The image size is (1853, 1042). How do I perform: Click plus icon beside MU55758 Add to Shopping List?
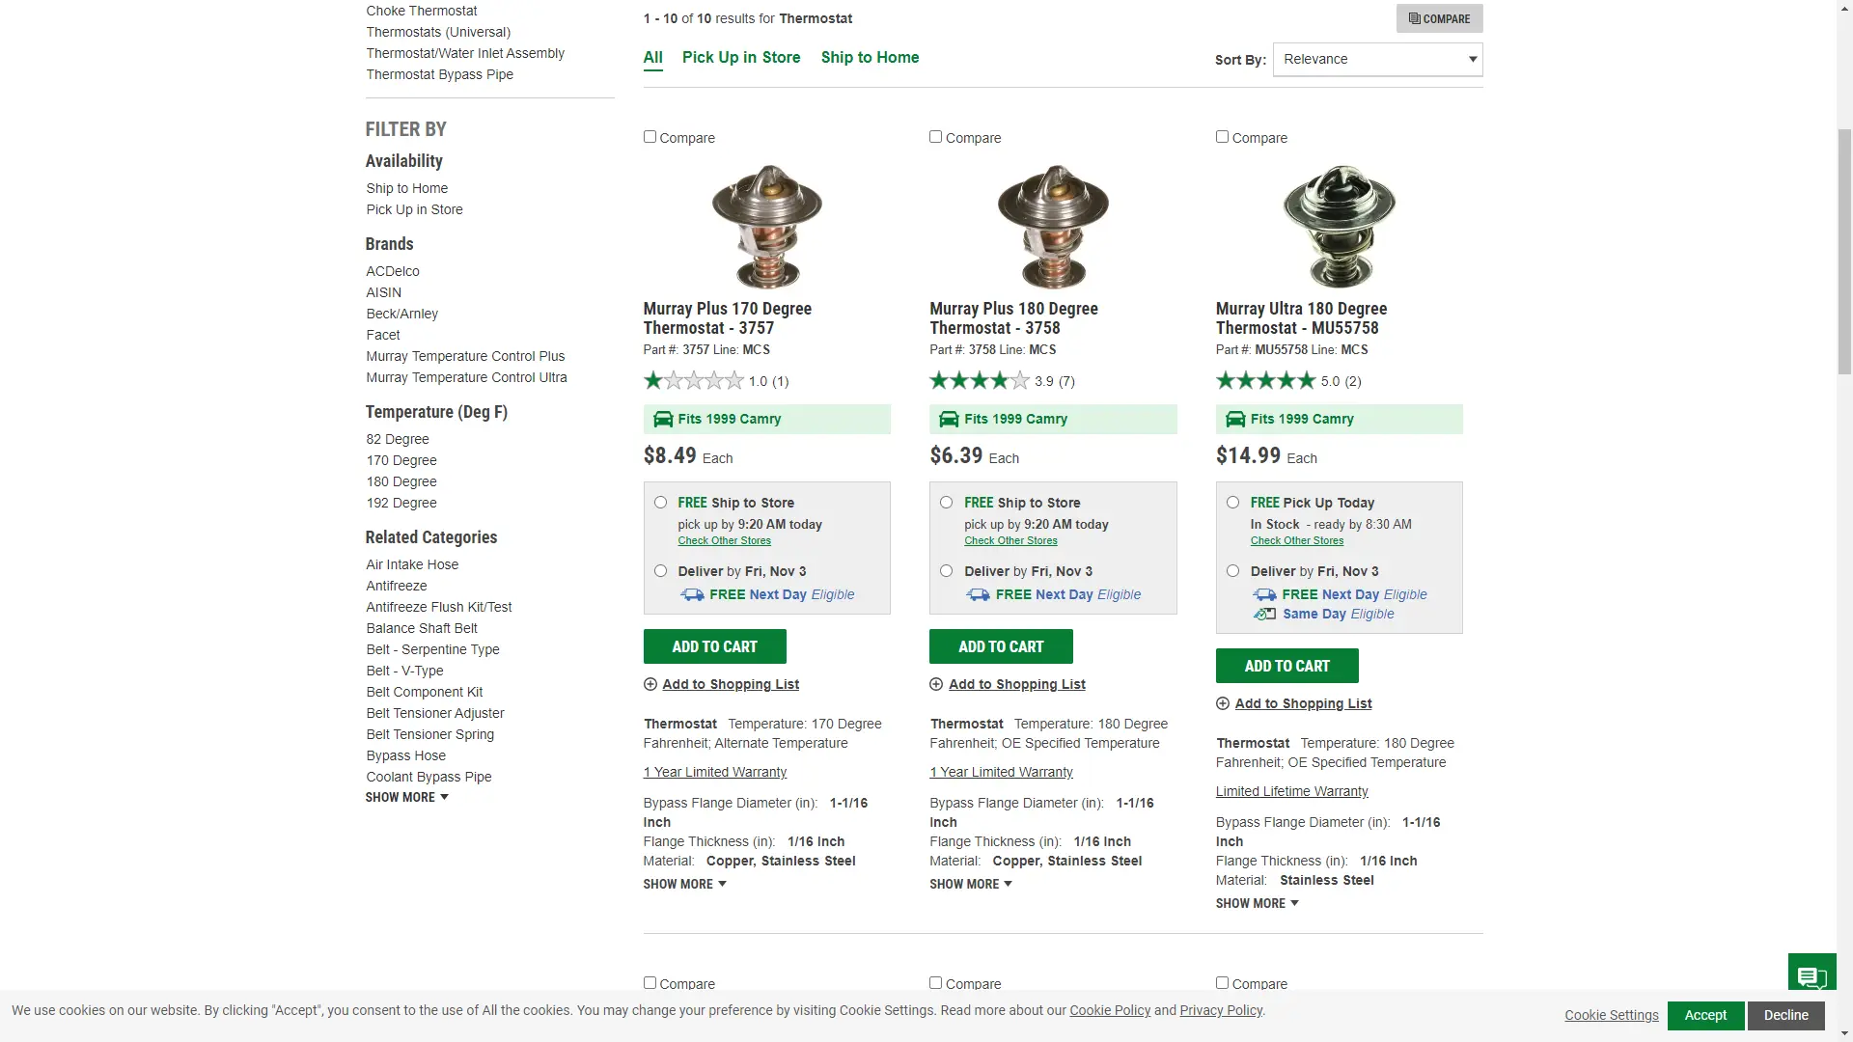point(1223,703)
